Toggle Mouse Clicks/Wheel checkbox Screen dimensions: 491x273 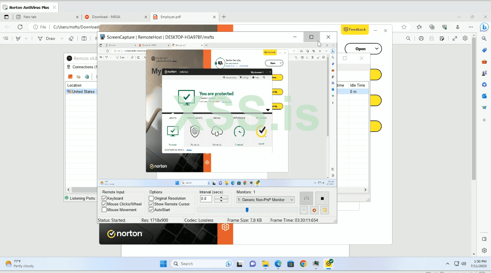(x=104, y=204)
